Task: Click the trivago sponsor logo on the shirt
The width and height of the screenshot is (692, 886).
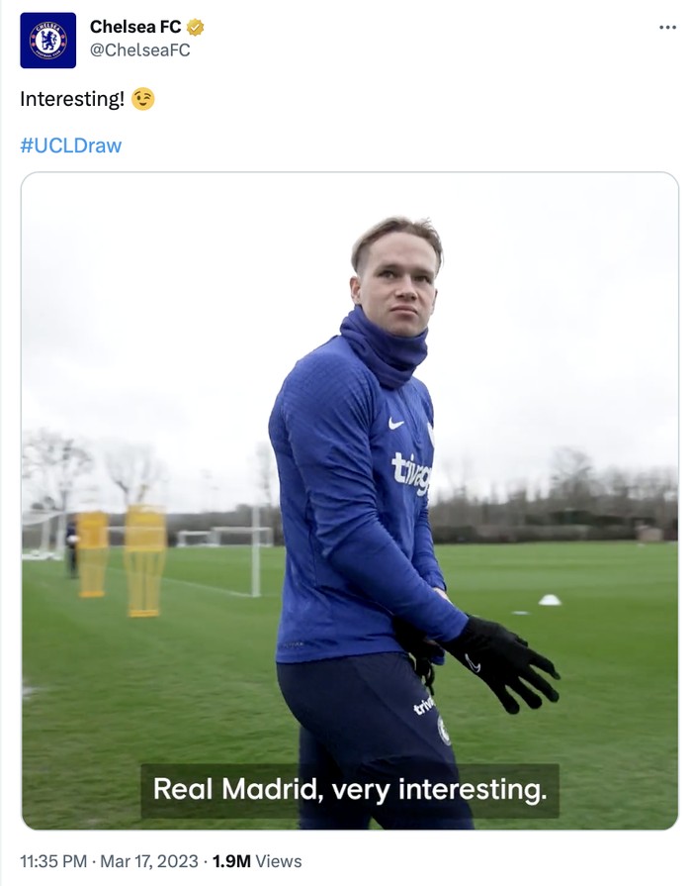Action: pos(411,473)
